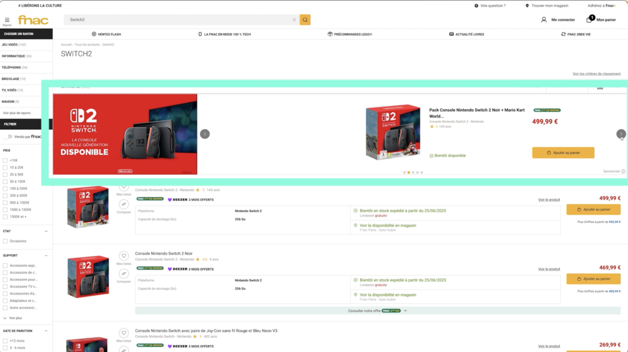Viewport: 628px width, 352px height.
Task: Select the MAISON category
Action: coord(10,101)
